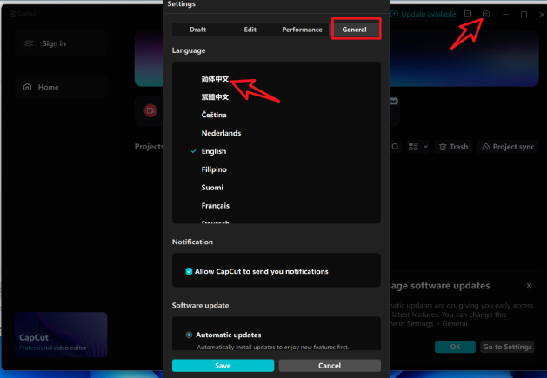Select the Automatic updates radio option

tap(190, 335)
